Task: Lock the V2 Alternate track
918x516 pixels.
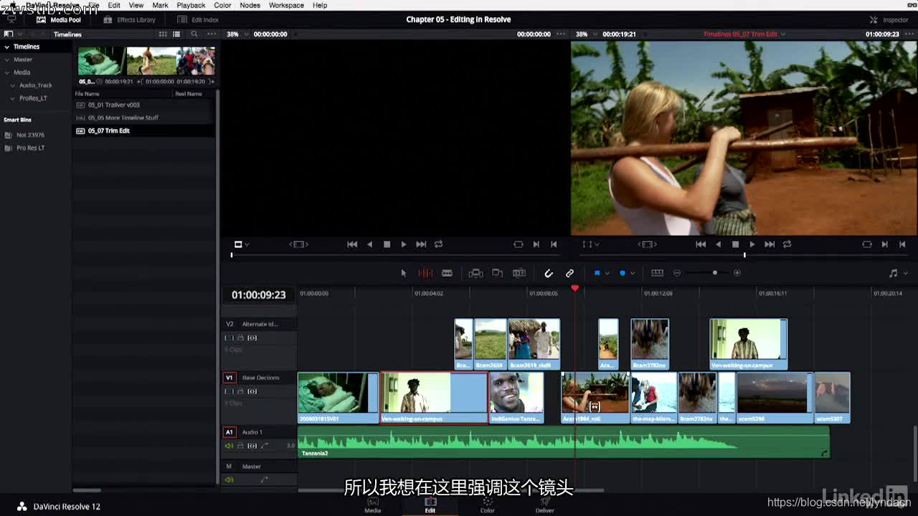Action: [x=241, y=338]
